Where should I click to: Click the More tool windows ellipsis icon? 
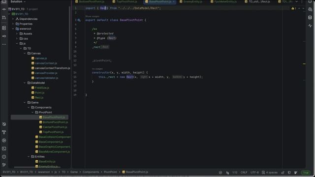[x=4, y=44]
